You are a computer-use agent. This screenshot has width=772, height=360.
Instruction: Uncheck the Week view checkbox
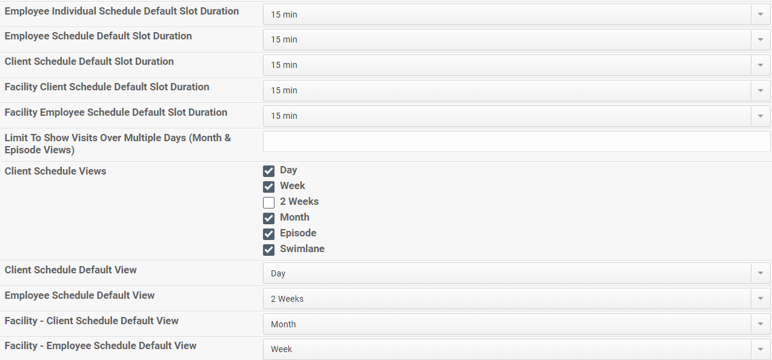point(269,187)
